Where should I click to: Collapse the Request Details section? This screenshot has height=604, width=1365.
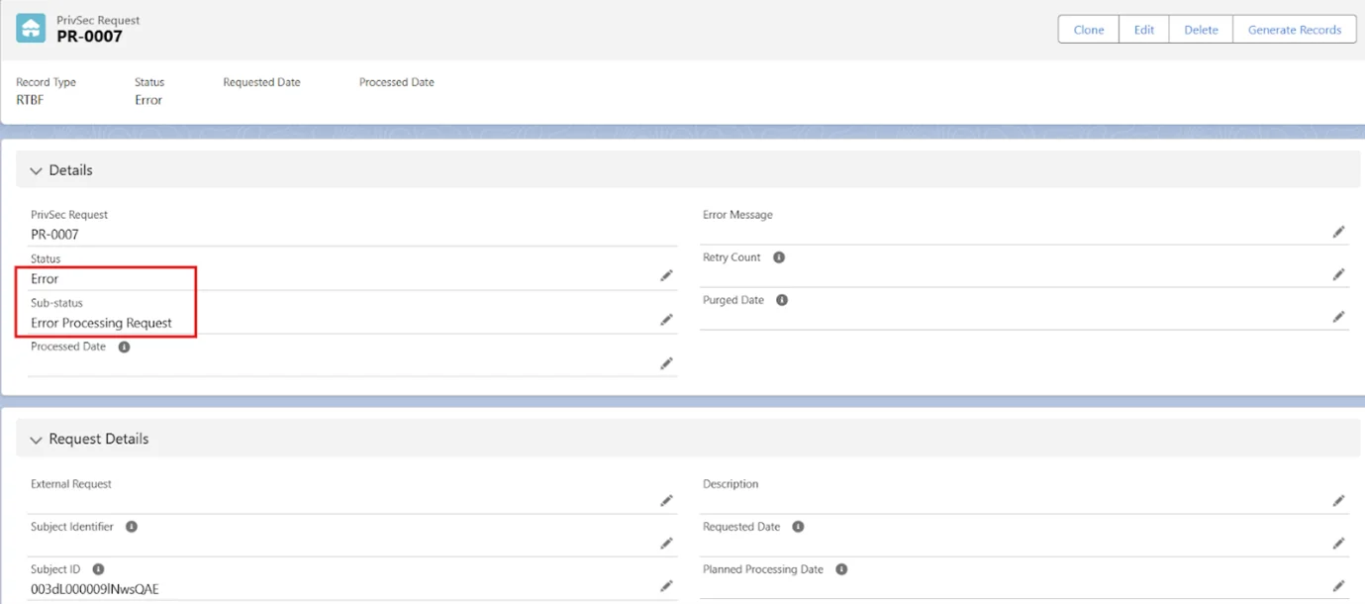(x=37, y=440)
